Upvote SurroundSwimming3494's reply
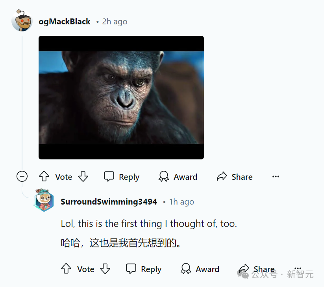The height and width of the screenshot is (287, 324). point(66,269)
